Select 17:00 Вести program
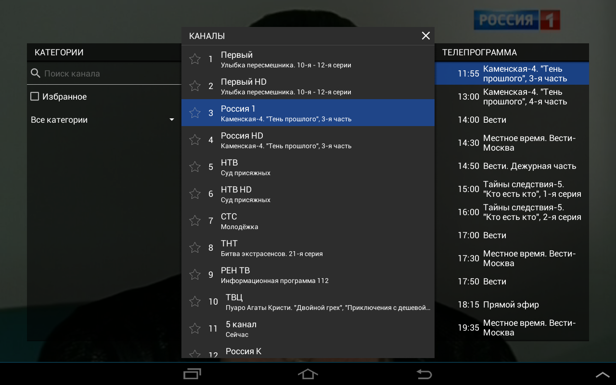The width and height of the screenshot is (616, 385). (512, 235)
